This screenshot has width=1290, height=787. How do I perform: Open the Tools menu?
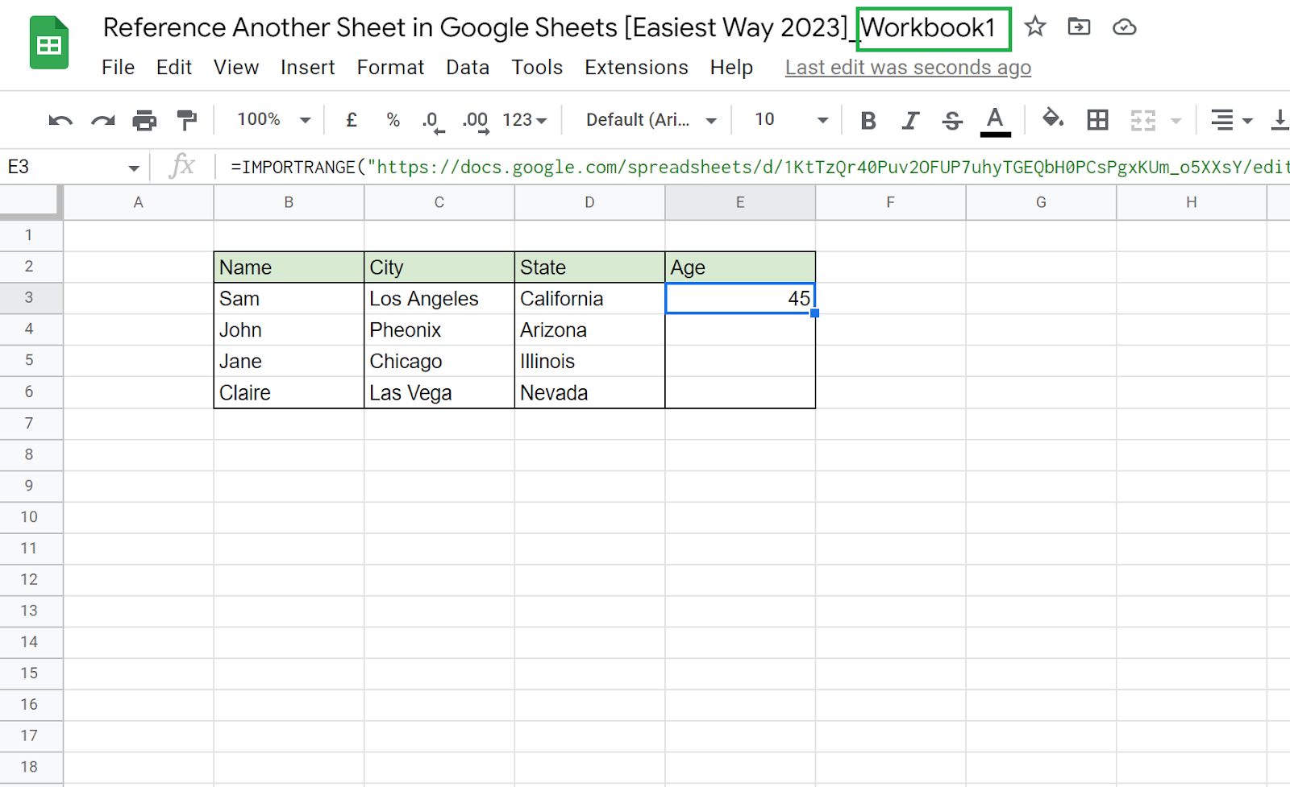click(x=538, y=68)
